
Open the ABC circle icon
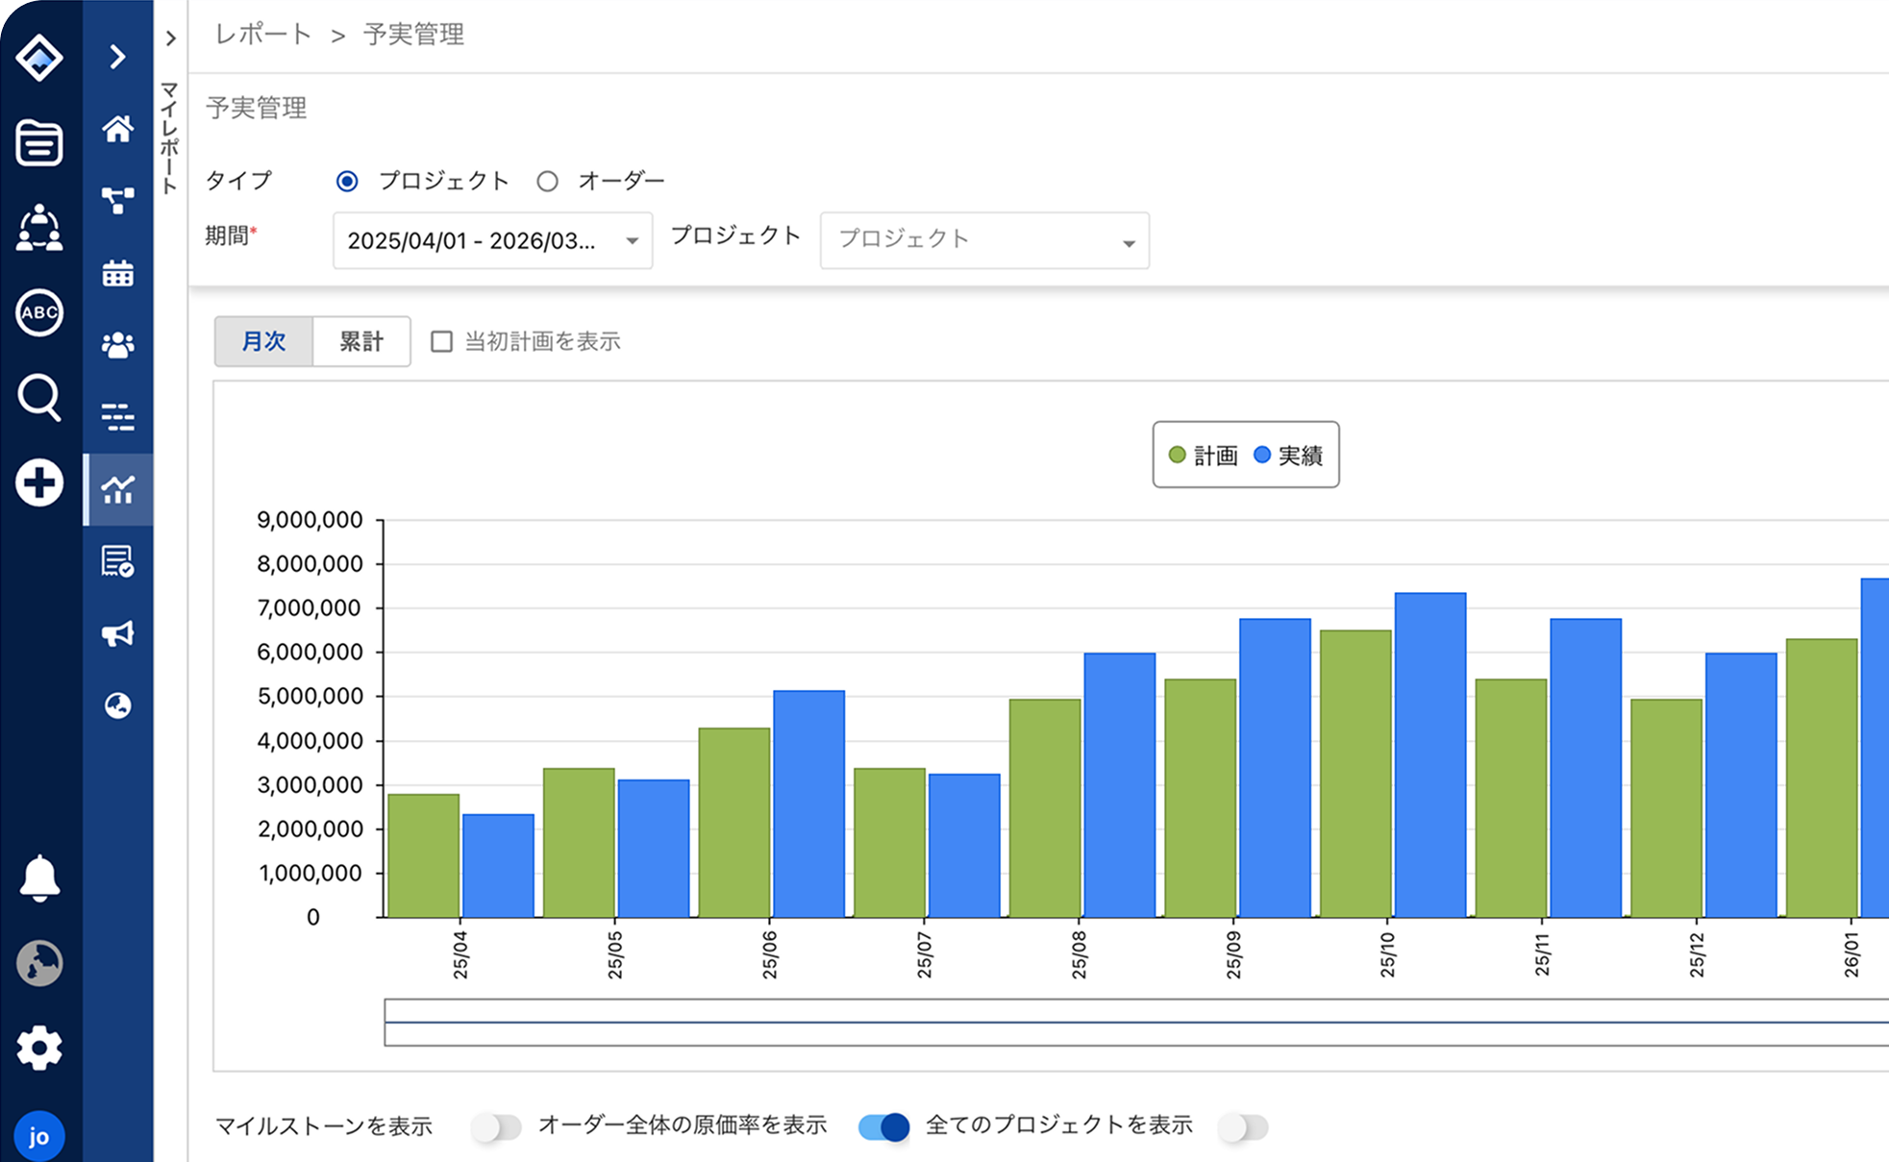(39, 312)
